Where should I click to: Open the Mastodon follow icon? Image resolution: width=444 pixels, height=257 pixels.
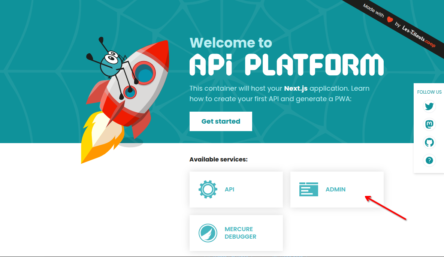point(429,124)
